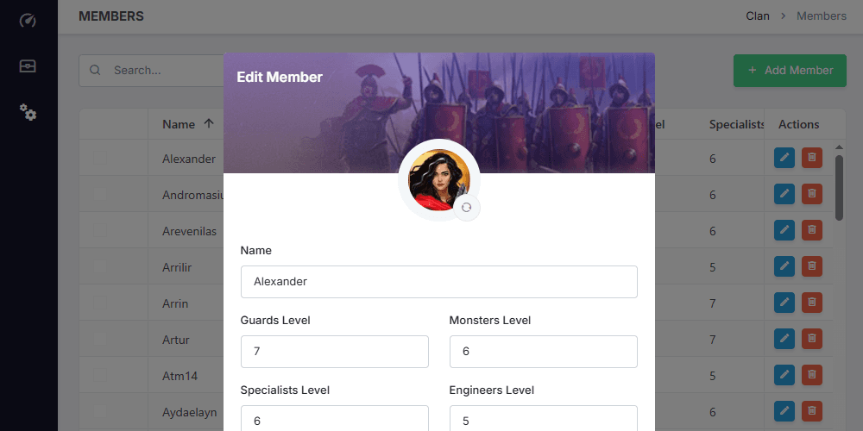This screenshot has width=863, height=431.
Task: Delete Aydaelayn using the trash icon
Action: 811,411
